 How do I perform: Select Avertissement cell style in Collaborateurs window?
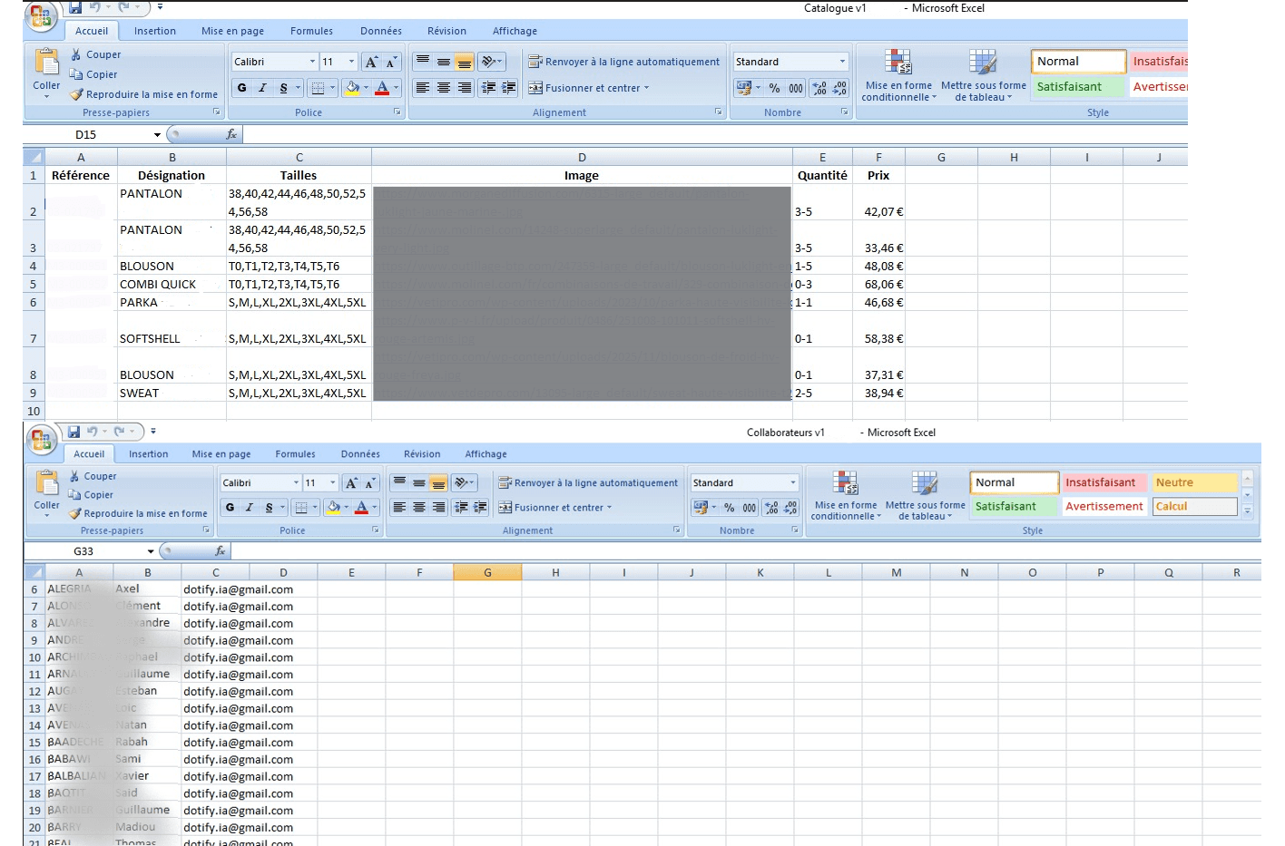point(1104,507)
